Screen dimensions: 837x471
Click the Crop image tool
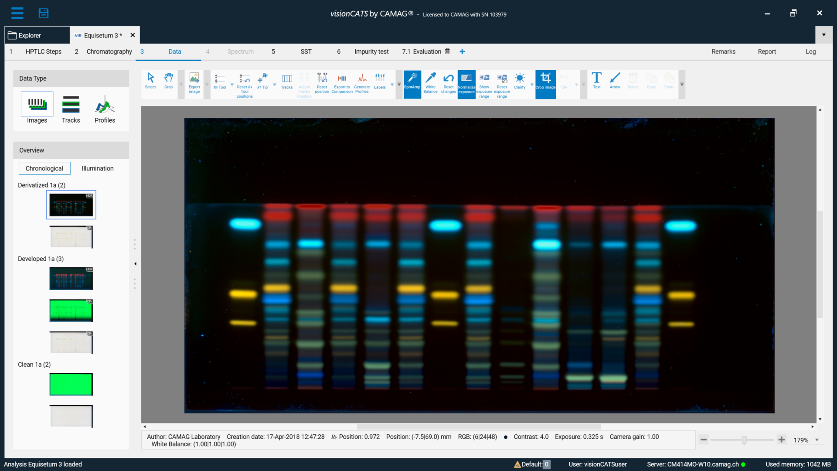pyautogui.click(x=545, y=82)
